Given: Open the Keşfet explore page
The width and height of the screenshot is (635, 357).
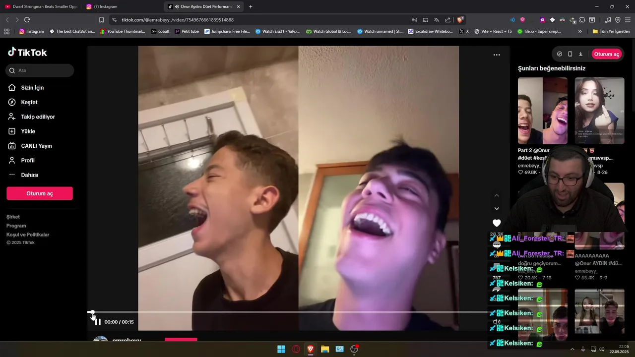Looking at the screenshot, I should (29, 102).
